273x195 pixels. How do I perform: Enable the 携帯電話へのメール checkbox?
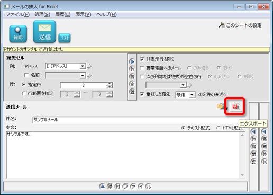click(142, 68)
